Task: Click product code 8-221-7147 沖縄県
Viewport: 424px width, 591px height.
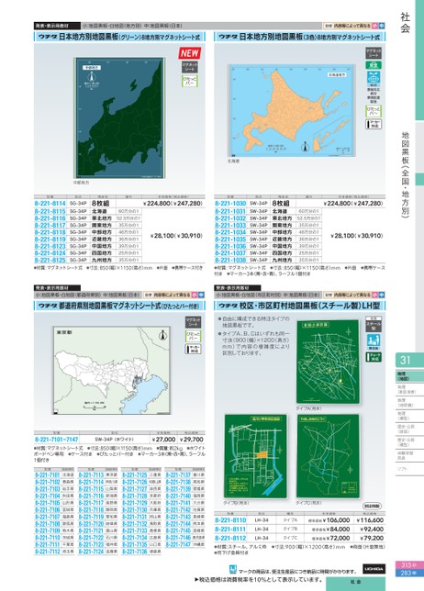Action: click(178, 544)
